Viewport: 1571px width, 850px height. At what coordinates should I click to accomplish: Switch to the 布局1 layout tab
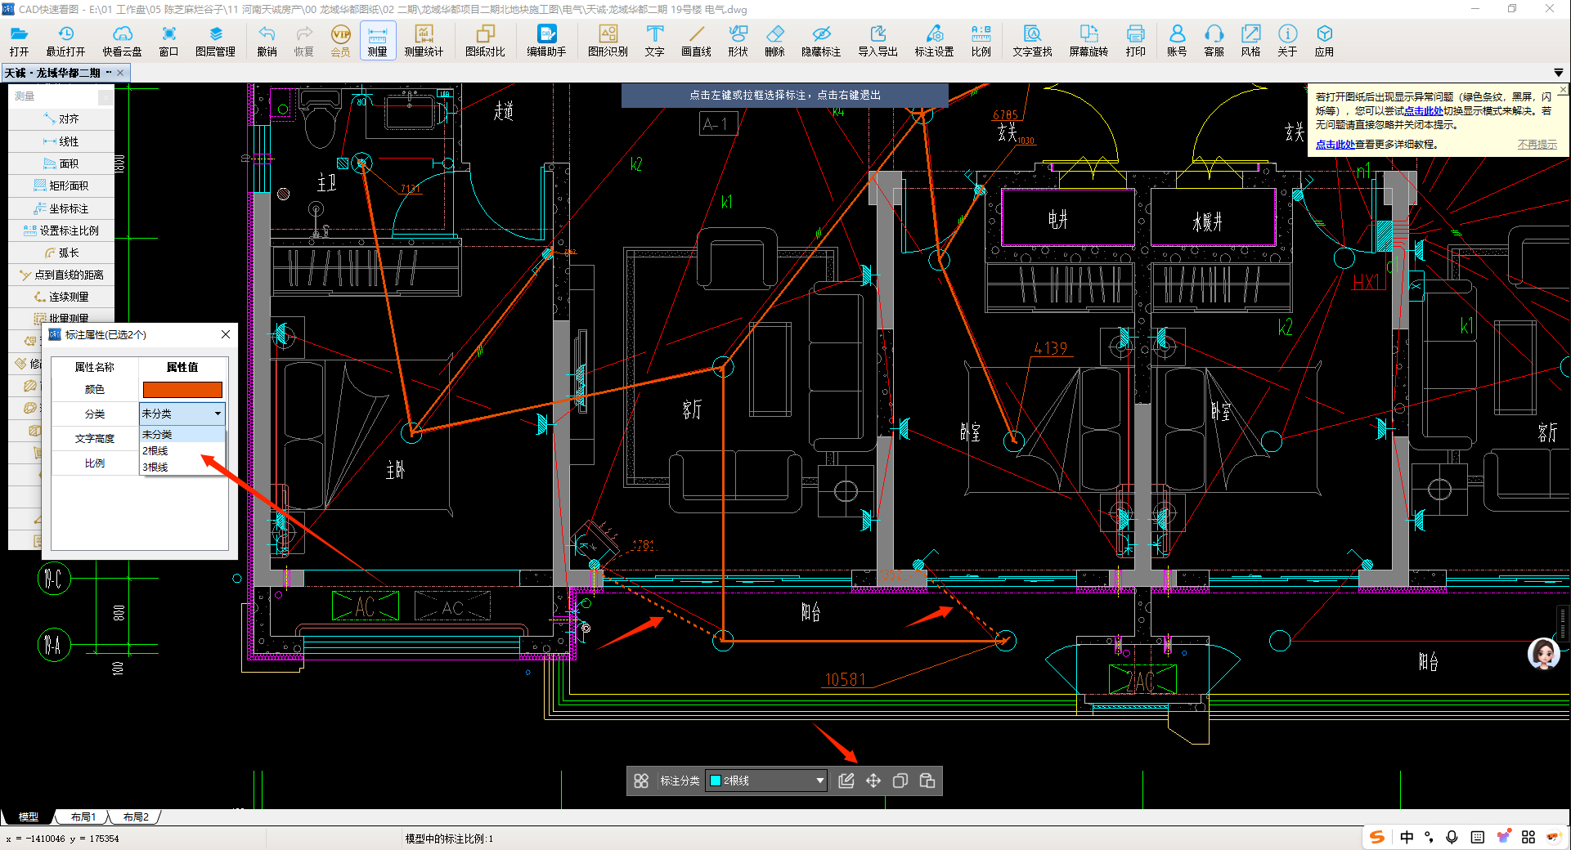(83, 816)
